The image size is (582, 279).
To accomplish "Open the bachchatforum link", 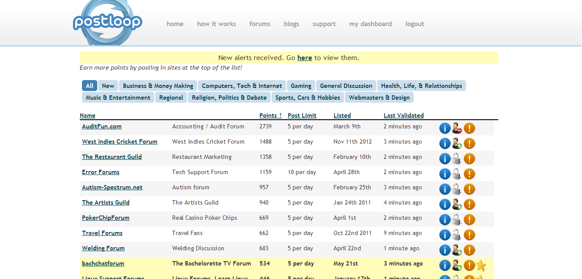I will pyautogui.click(x=103, y=263).
